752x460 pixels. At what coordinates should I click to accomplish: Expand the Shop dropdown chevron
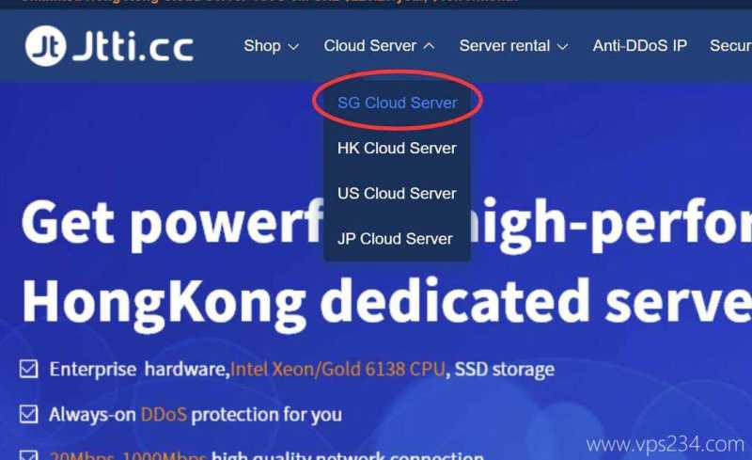pos(293,46)
